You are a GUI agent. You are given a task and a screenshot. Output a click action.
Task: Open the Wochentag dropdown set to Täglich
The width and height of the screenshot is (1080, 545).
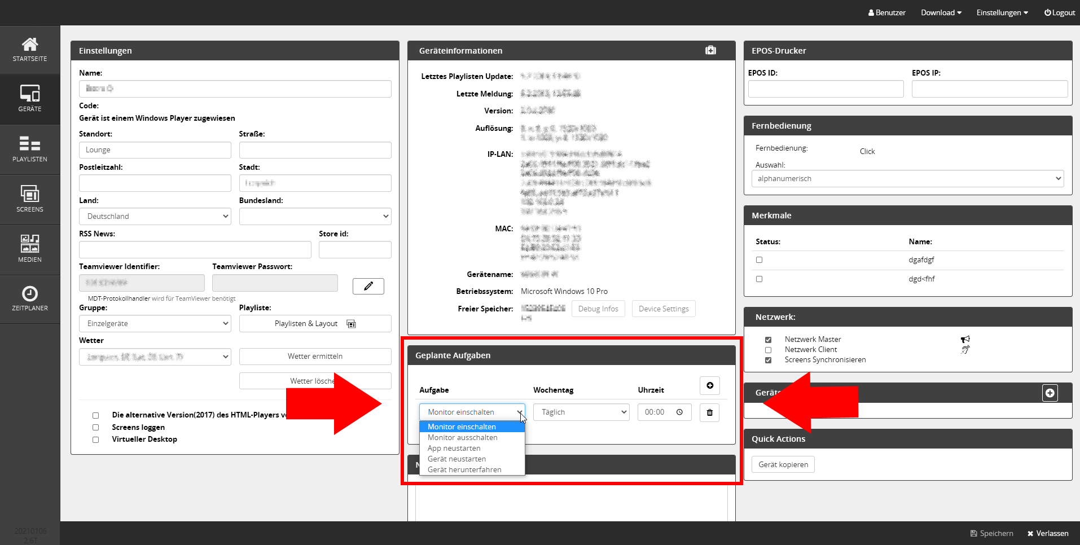581,412
